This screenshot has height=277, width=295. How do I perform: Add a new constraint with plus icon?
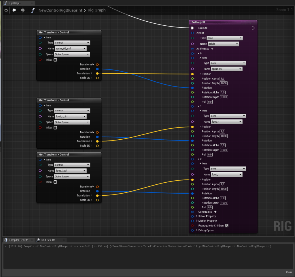point(215,212)
